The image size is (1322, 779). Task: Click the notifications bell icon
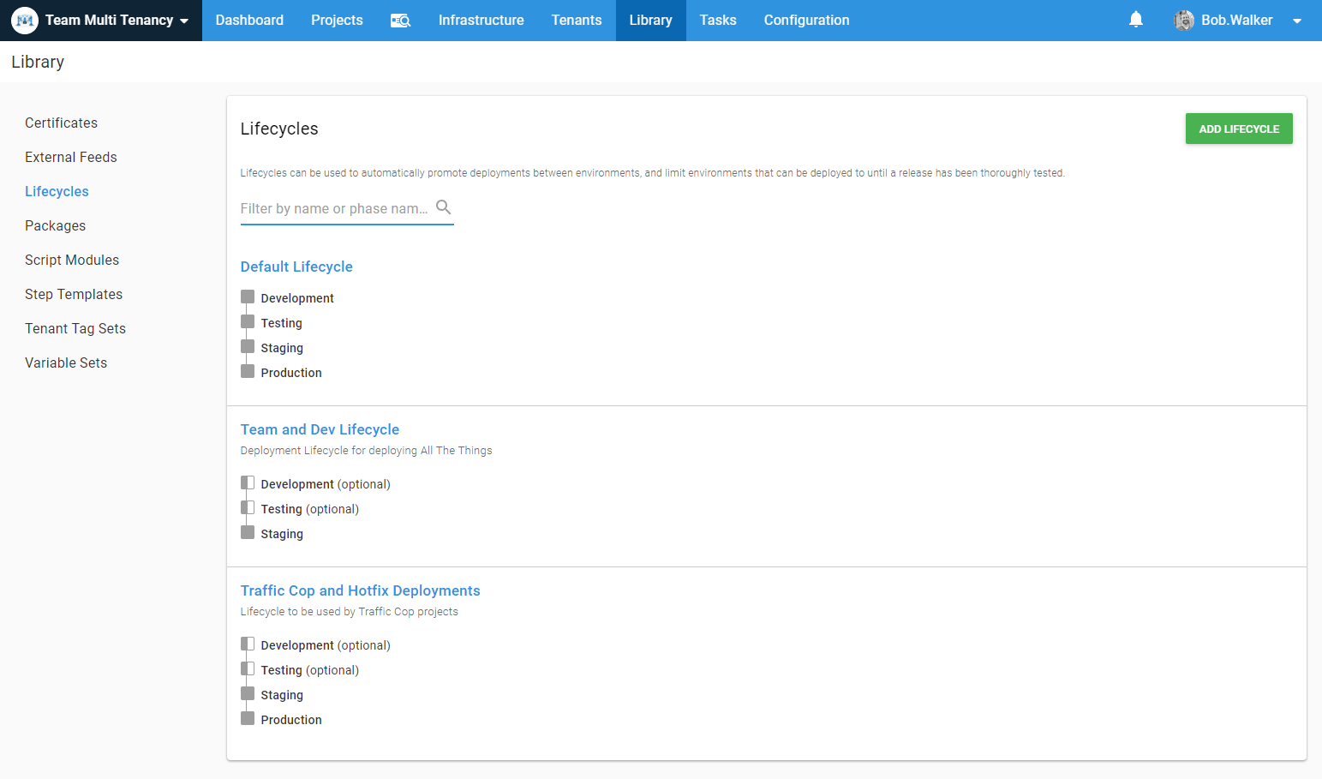[1135, 20]
